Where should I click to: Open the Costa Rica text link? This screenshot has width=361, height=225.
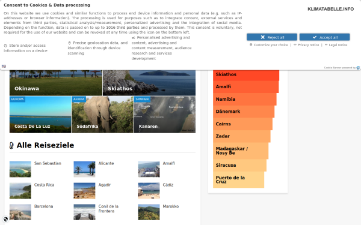point(44,185)
